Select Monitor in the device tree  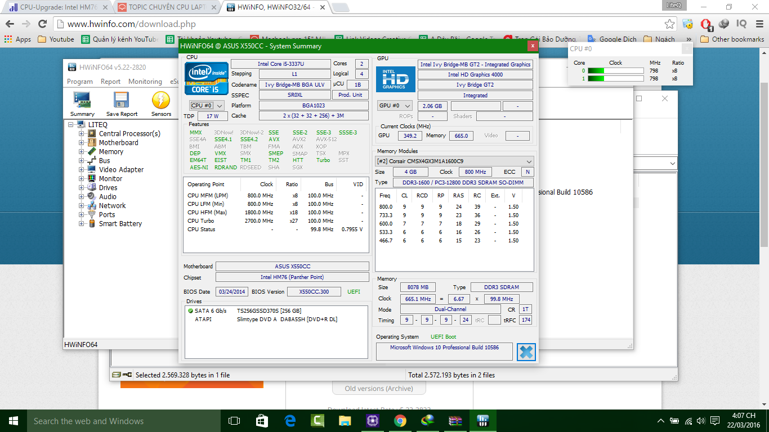click(110, 179)
